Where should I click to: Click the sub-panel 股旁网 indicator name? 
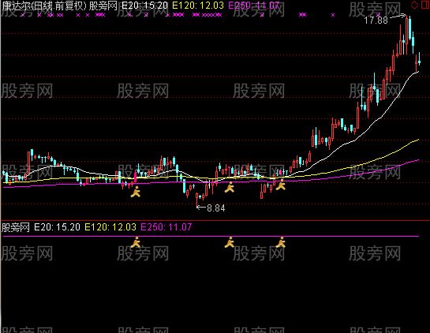click(x=16, y=227)
